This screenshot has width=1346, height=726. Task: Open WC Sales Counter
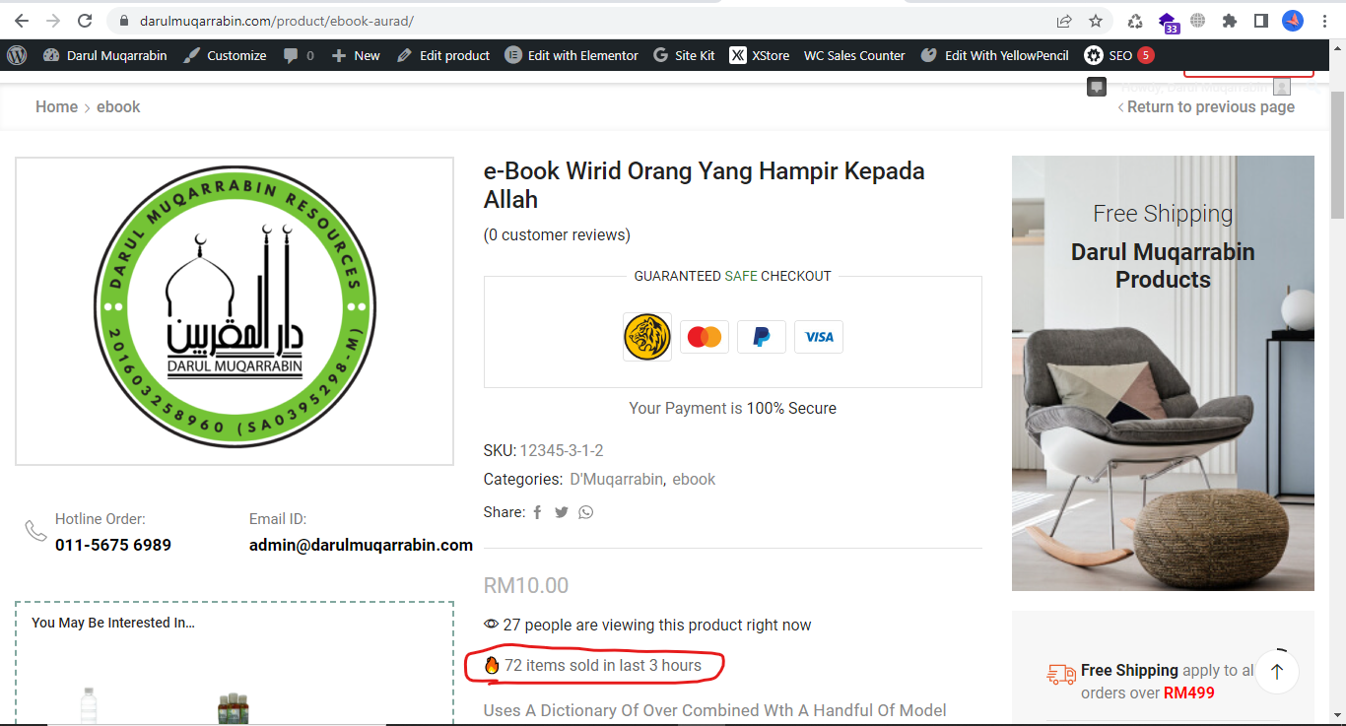(854, 55)
